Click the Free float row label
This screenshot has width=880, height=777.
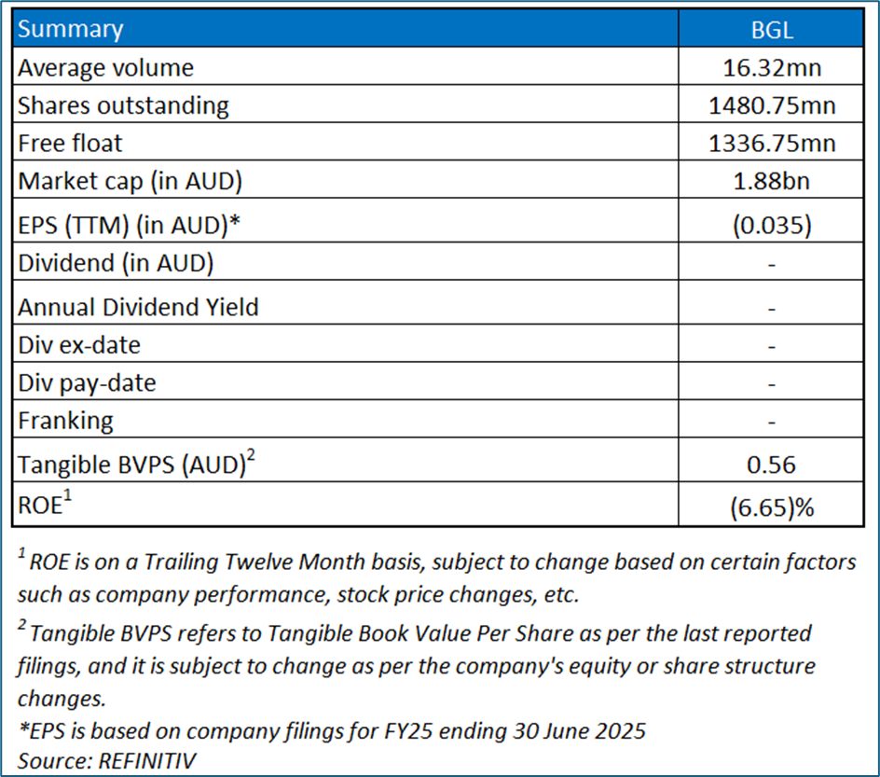[70, 144]
